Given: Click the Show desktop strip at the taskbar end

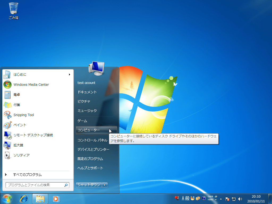Looking at the screenshot, I should coord(270,199).
